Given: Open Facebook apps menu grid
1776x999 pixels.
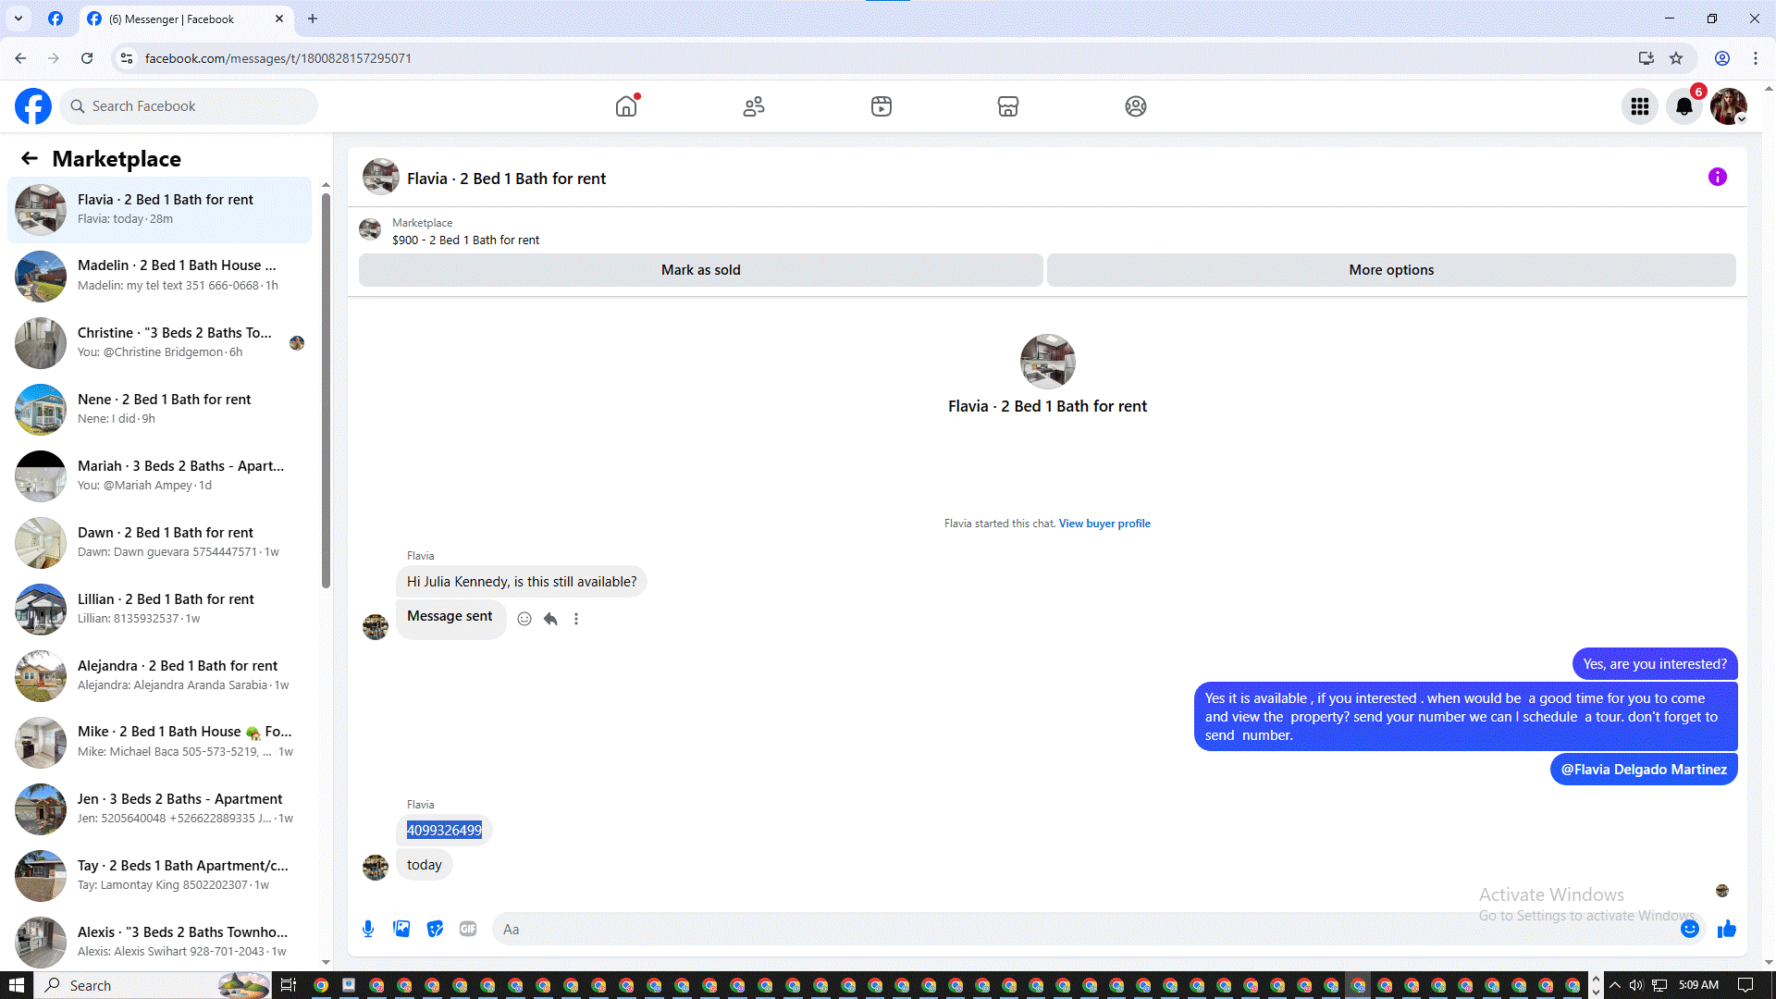Looking at the screenshot, I should [x=1640, y=106].
